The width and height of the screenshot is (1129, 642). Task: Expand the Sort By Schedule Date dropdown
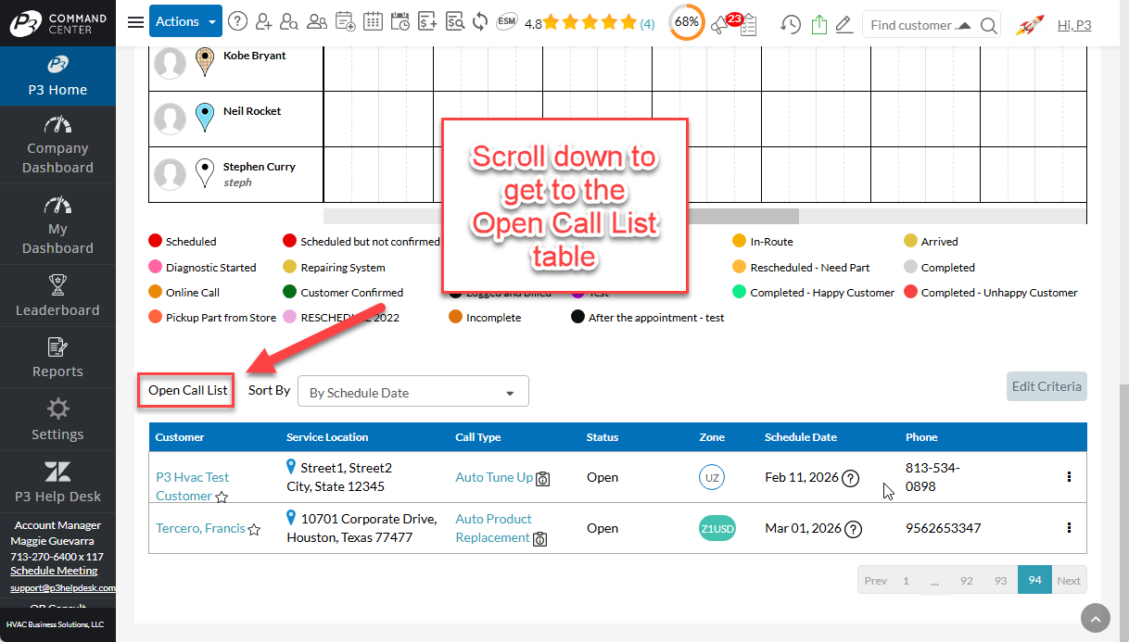click(x=412, y=392)
